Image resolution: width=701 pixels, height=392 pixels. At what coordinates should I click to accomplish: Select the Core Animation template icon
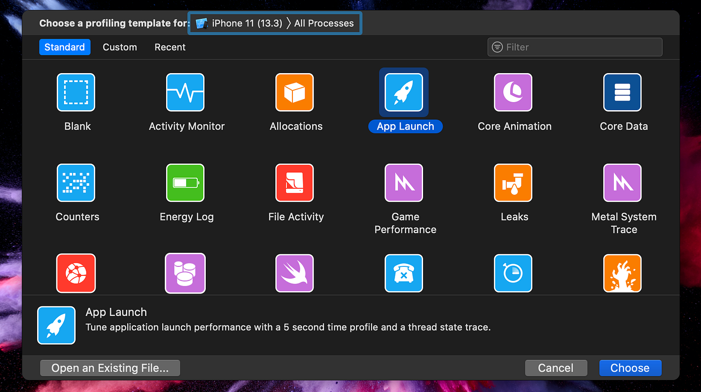pyautogui.click(x=513, y=92)
